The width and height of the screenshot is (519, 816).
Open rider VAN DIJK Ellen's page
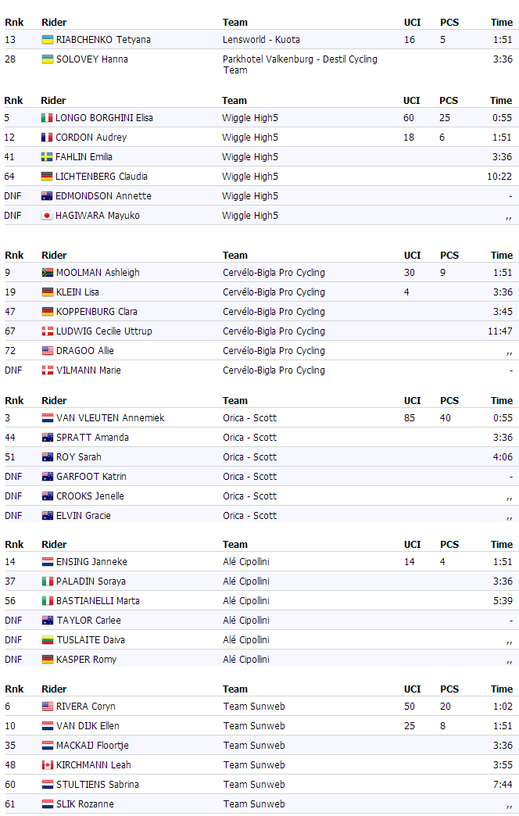pyautogui.click(x=88, y=726)
